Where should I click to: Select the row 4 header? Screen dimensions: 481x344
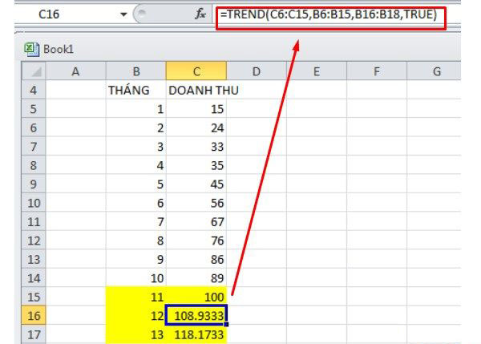coord(32,91)
